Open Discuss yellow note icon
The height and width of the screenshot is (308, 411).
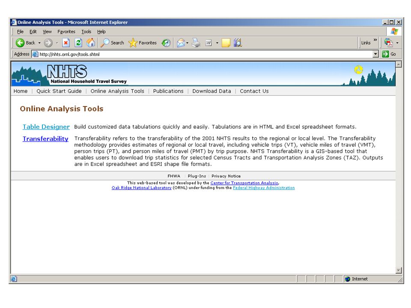[226, 43]
